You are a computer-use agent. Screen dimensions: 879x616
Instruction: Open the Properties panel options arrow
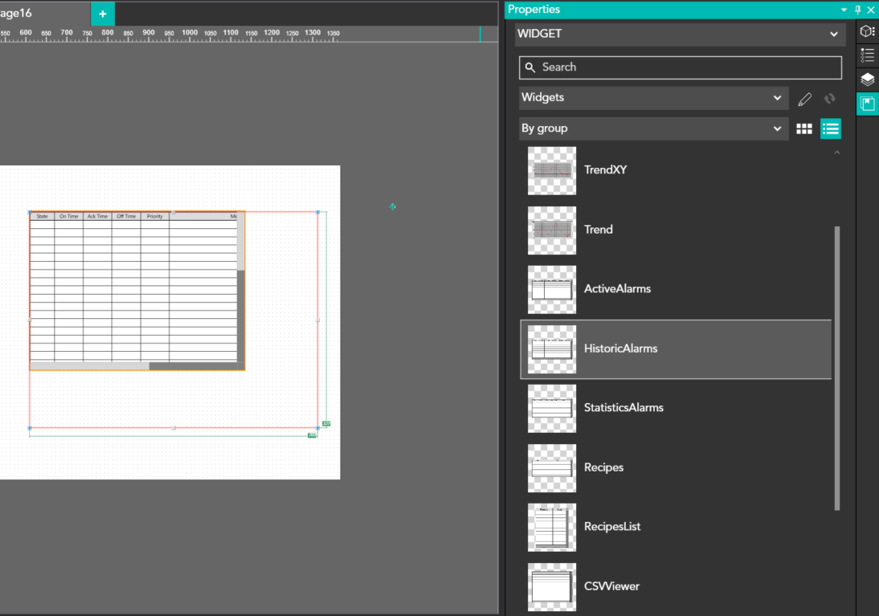(844, 10)
